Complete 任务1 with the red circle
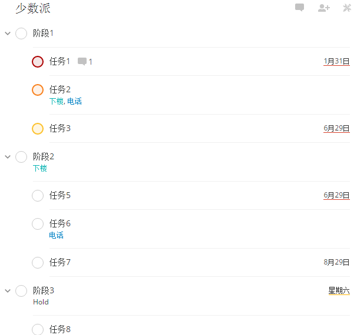357x335 pixels. click(38, 62)
